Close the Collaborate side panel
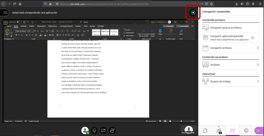Screen dimensions: 264x136 (259, 131)
